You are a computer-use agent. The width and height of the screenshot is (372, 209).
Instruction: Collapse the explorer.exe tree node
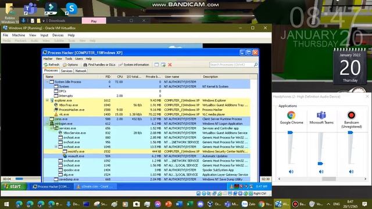pos(47,100)
